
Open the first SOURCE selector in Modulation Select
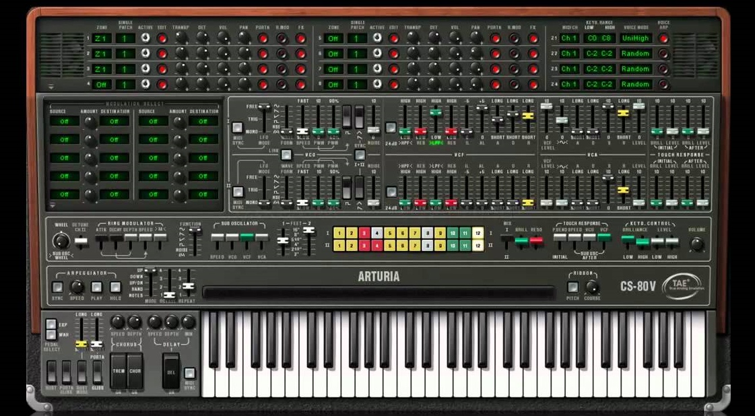(64, 120)
